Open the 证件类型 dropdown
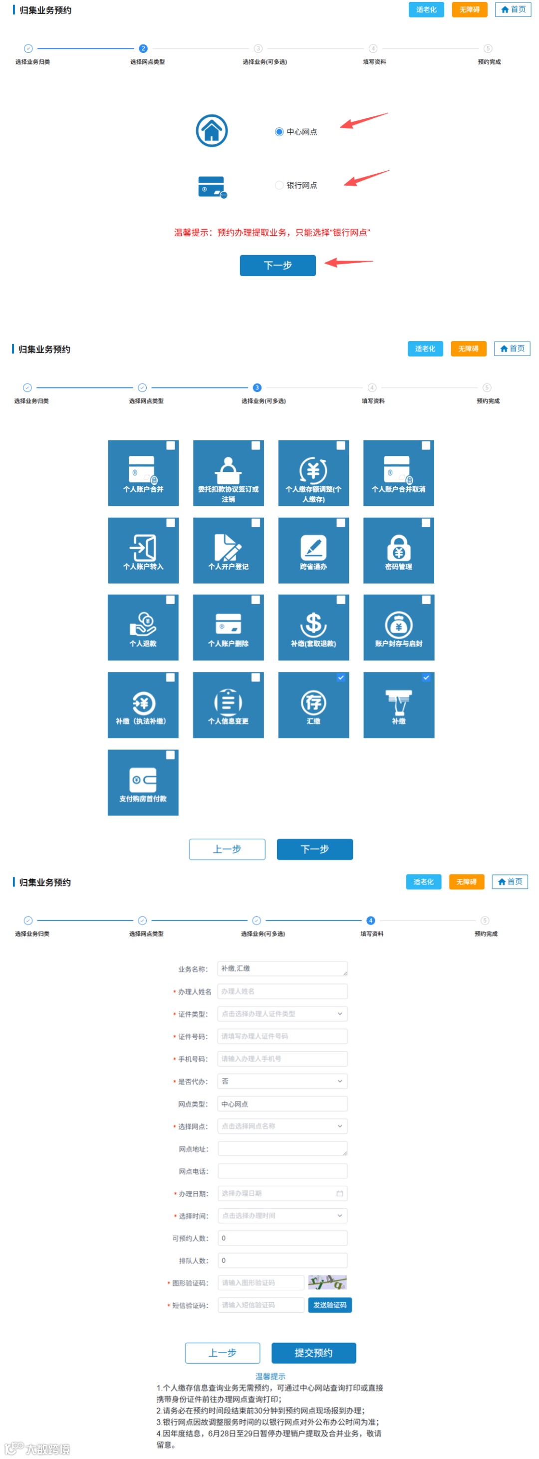 pyautogui.click(x=282, y=1014)
